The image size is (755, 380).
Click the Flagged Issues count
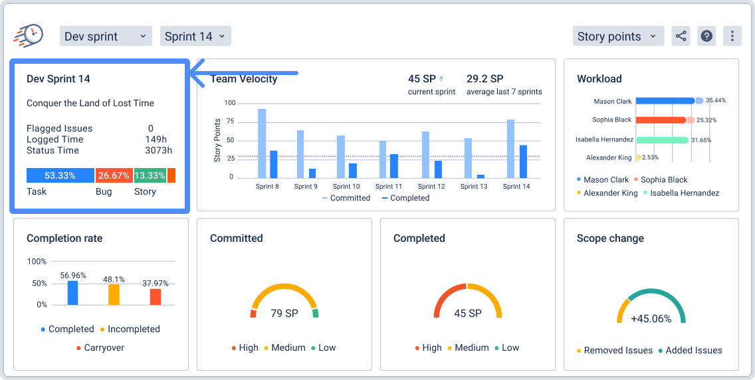pos(151,128)
